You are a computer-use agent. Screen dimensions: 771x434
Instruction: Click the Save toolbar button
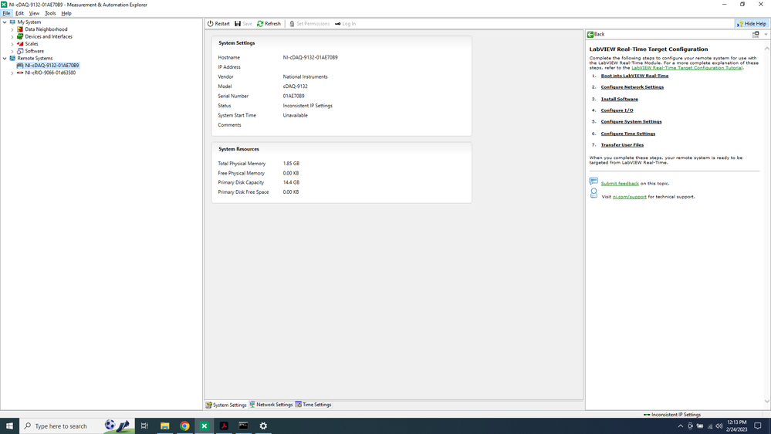click(x=243, y=24)
